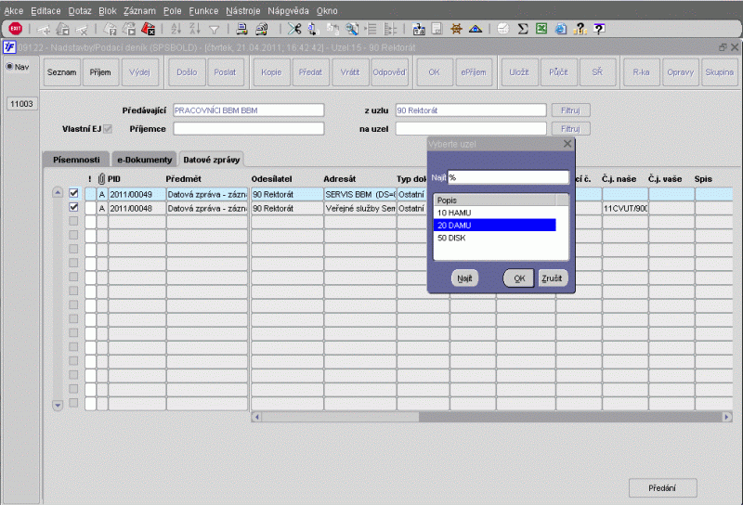Click the table scroll down arrow
This screenshot has width=743, height=505.
[58, 405]
